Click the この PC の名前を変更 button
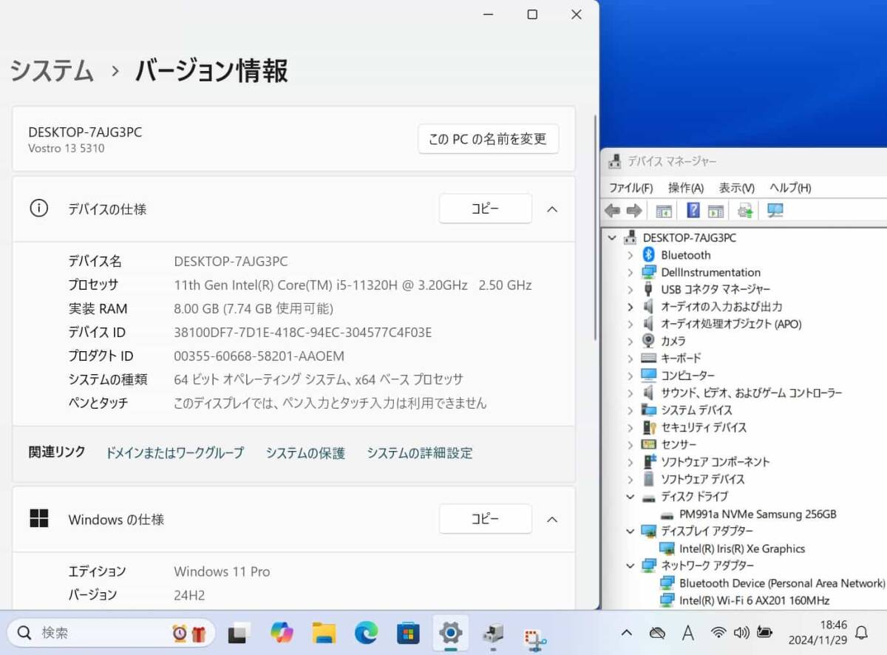The height and width of the screenshot is (655, 887). [x=488, y=139]
